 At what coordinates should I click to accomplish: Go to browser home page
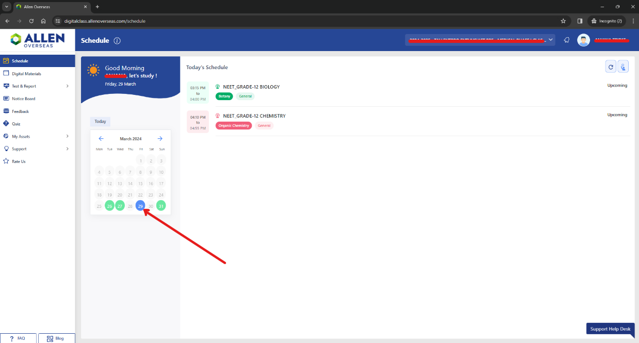(43, 21)
